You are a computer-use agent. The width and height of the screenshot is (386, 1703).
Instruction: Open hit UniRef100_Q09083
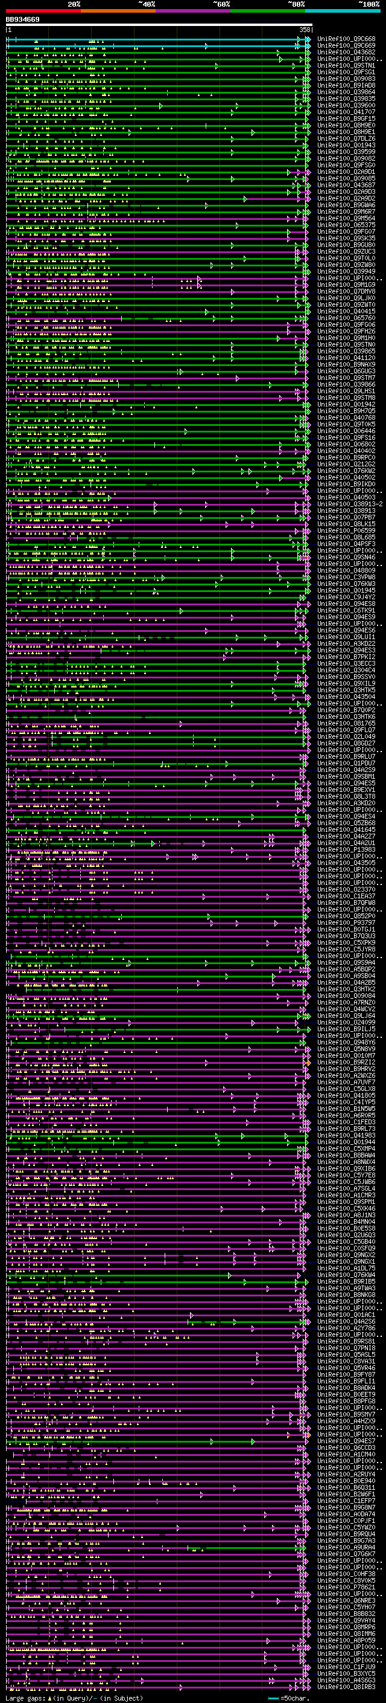pos(346,79)
